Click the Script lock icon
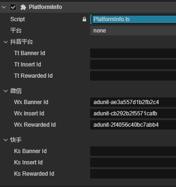Viewport: 176px width, 187px height. [x=84, y=19]
